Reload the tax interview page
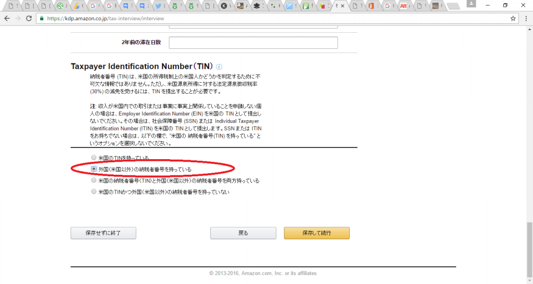The image size is (533, 284). tap(29, 18)
